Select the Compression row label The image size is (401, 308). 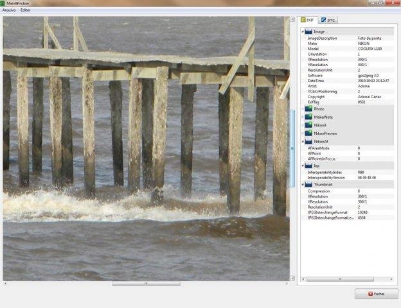click(319, 191)
